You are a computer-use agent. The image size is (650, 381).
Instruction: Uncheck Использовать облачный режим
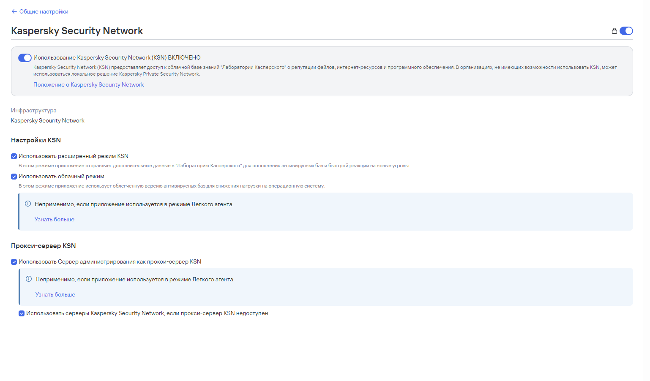(x=14, y=177)
